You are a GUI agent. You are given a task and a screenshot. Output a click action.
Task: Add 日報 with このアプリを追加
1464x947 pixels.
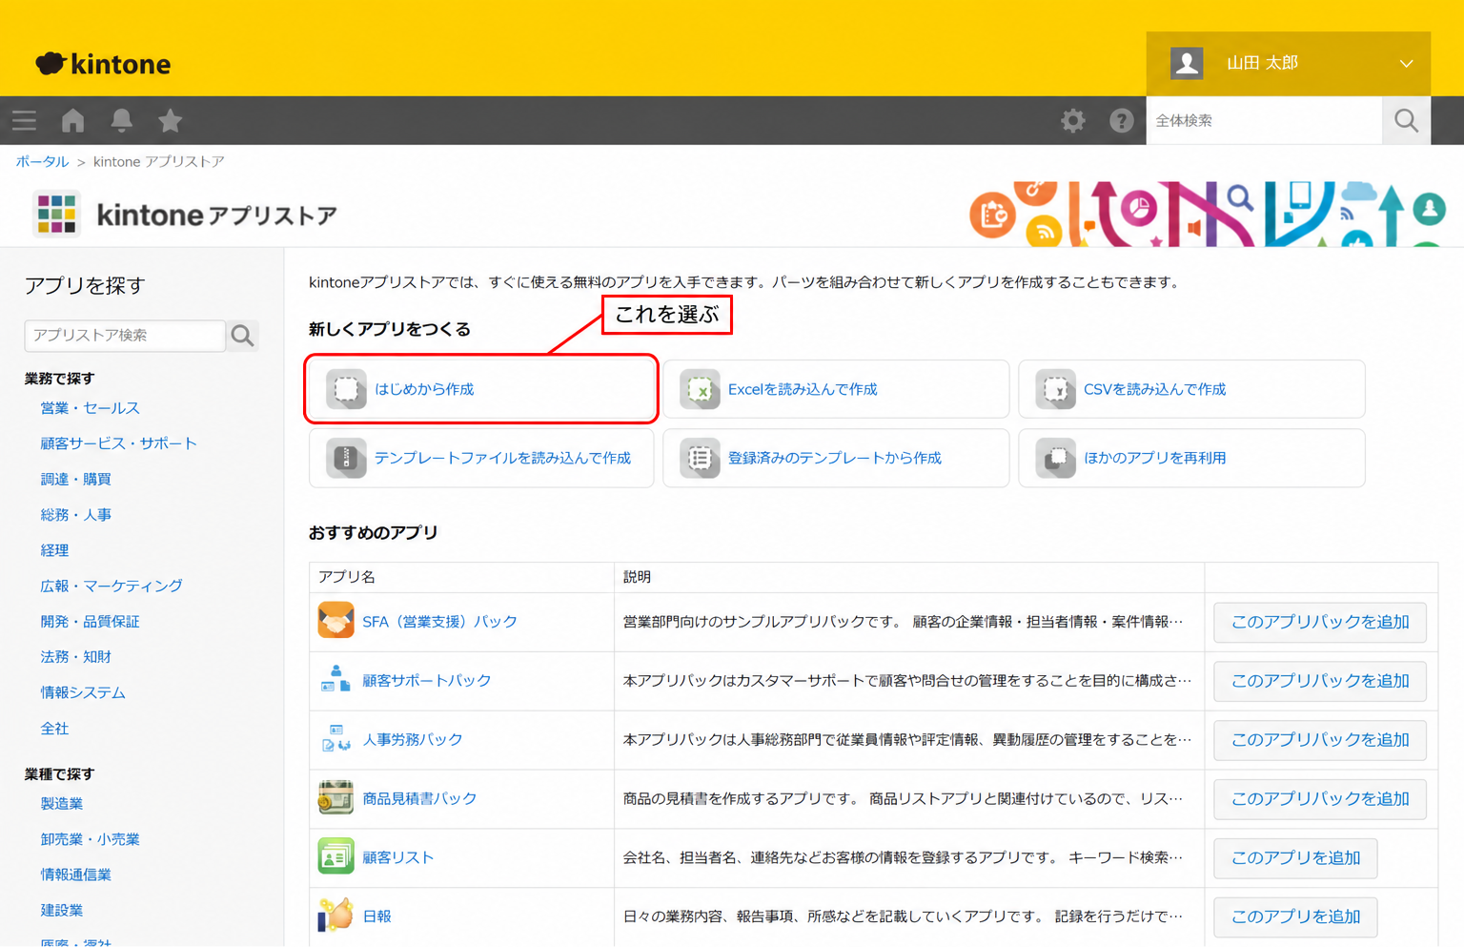pyautogui.click(x=1295, y=916)
